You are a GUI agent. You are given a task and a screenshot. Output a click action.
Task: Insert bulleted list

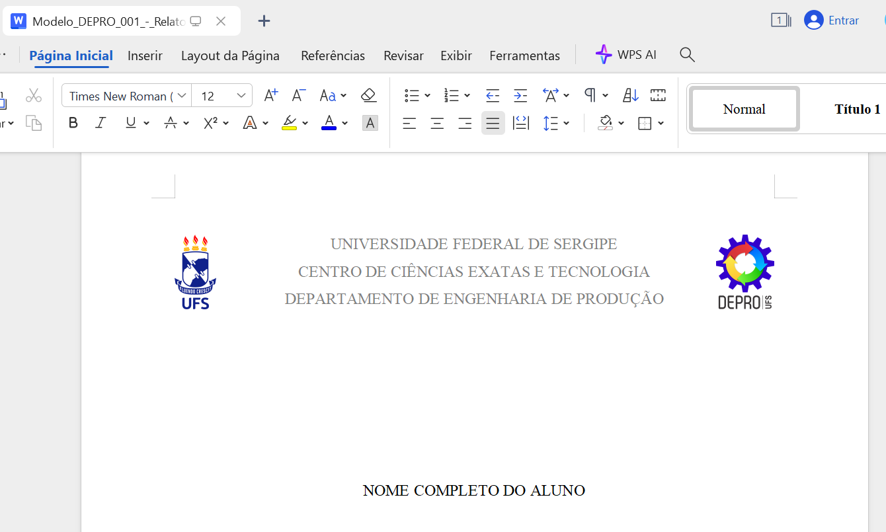pyautogui.click(x=412, y=96)
